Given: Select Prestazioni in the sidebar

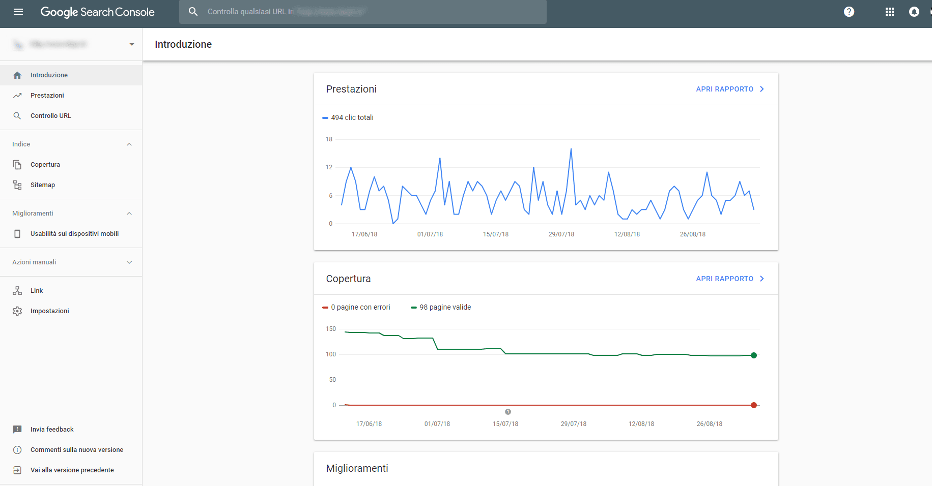Looking at the screenshot, I should pos(47,96).
